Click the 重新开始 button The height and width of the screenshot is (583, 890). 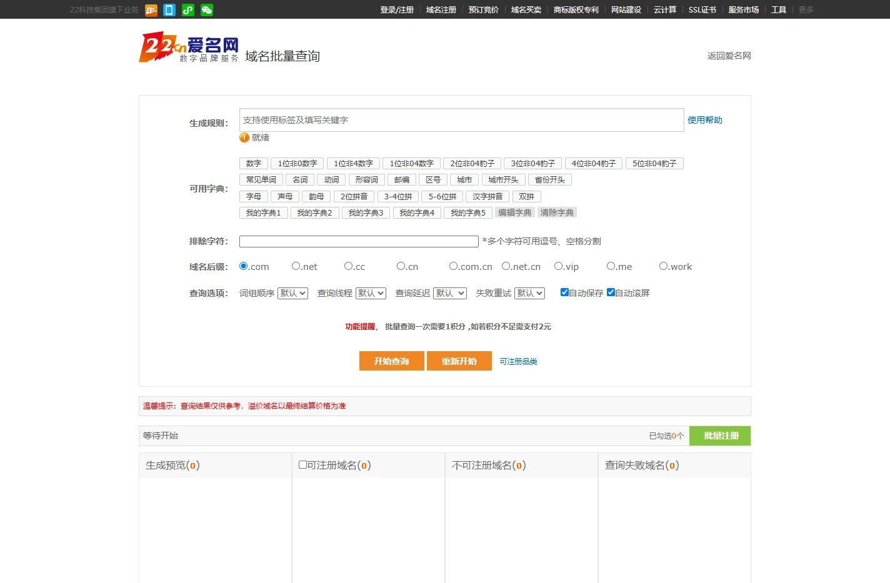459,361
